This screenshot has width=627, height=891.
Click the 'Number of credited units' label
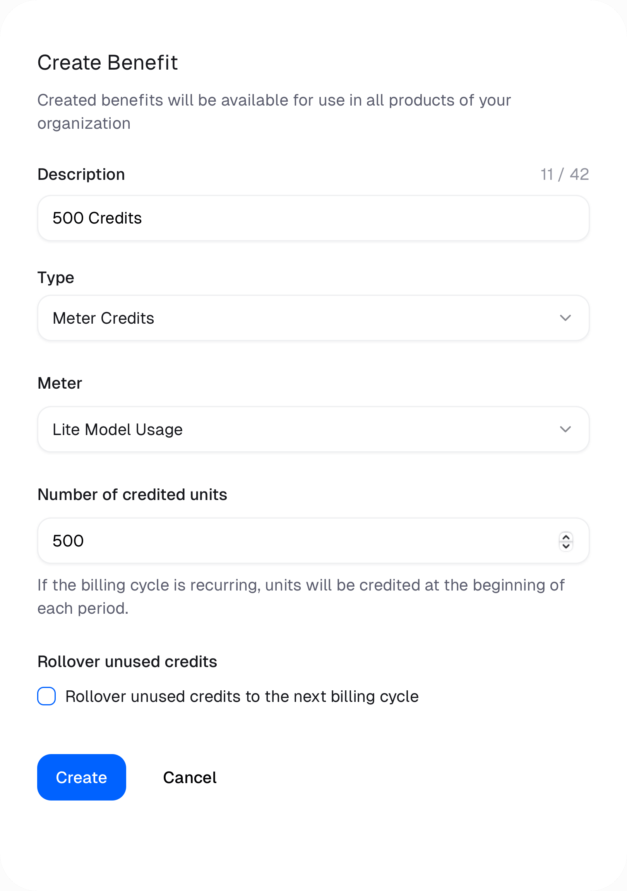point(132,495)
